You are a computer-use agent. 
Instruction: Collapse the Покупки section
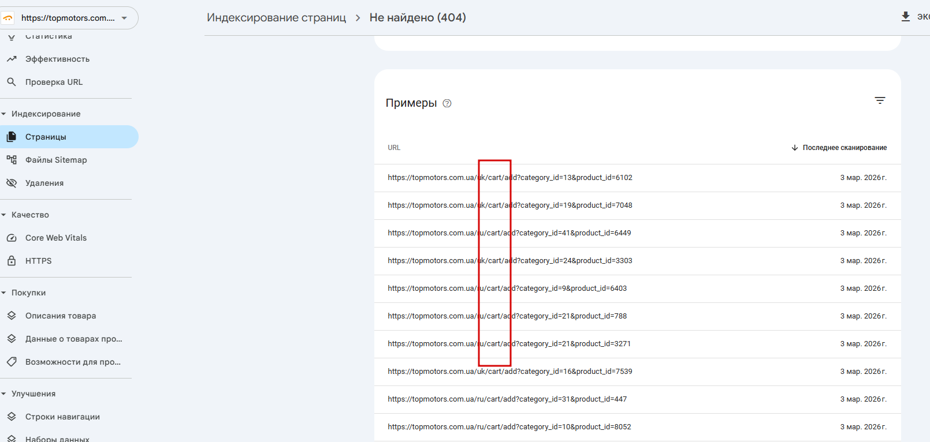[x=4, y=293]
